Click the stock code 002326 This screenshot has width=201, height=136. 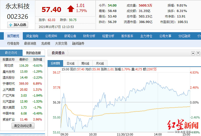tap(18, 17)
